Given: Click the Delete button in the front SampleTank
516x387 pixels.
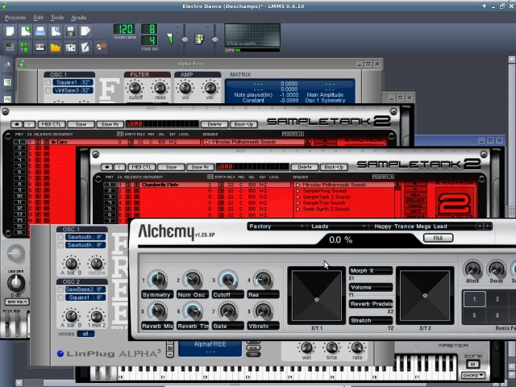Looking at the screenshot, I should tap(305, 167).
